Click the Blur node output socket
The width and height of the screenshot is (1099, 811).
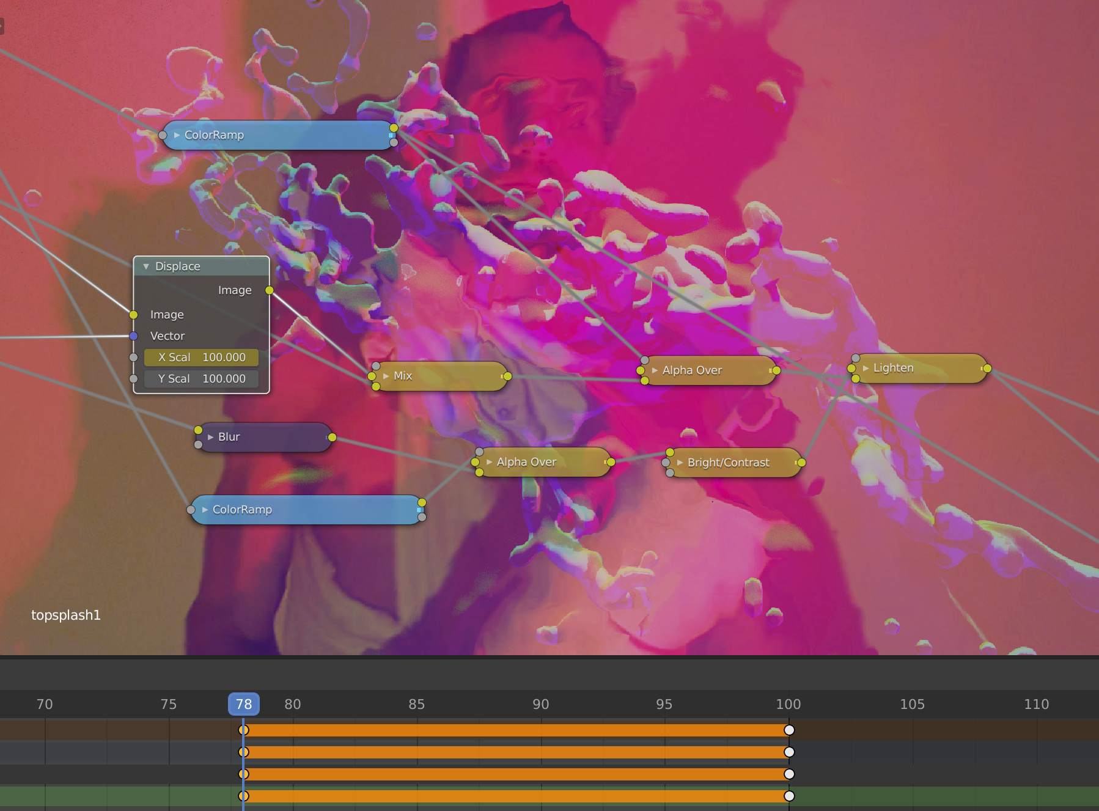(x=332, y=438)
